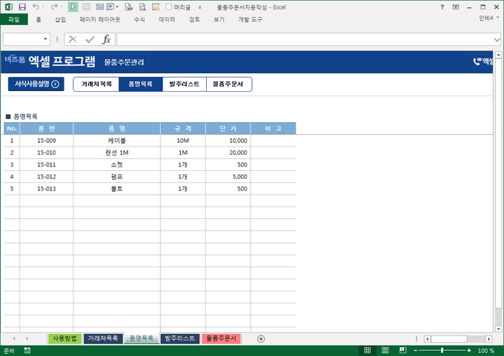Open the 보기 ribbon tab
This screenshot has height=356, width=504.
(219, 19)
